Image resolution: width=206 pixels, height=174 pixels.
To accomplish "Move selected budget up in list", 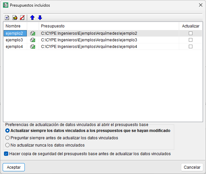I will pyautogui.click(x=32, y=18).
